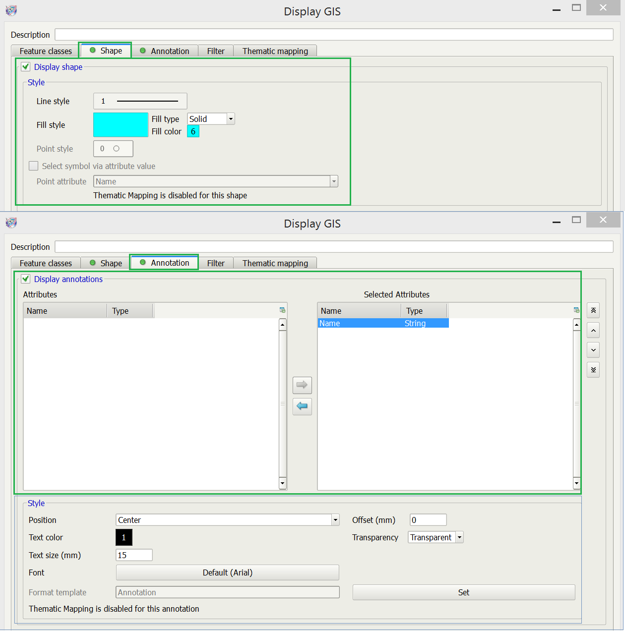Expand the Position dropdown set to Center
This screenshot has width=625, height=631.
point(335,520)
